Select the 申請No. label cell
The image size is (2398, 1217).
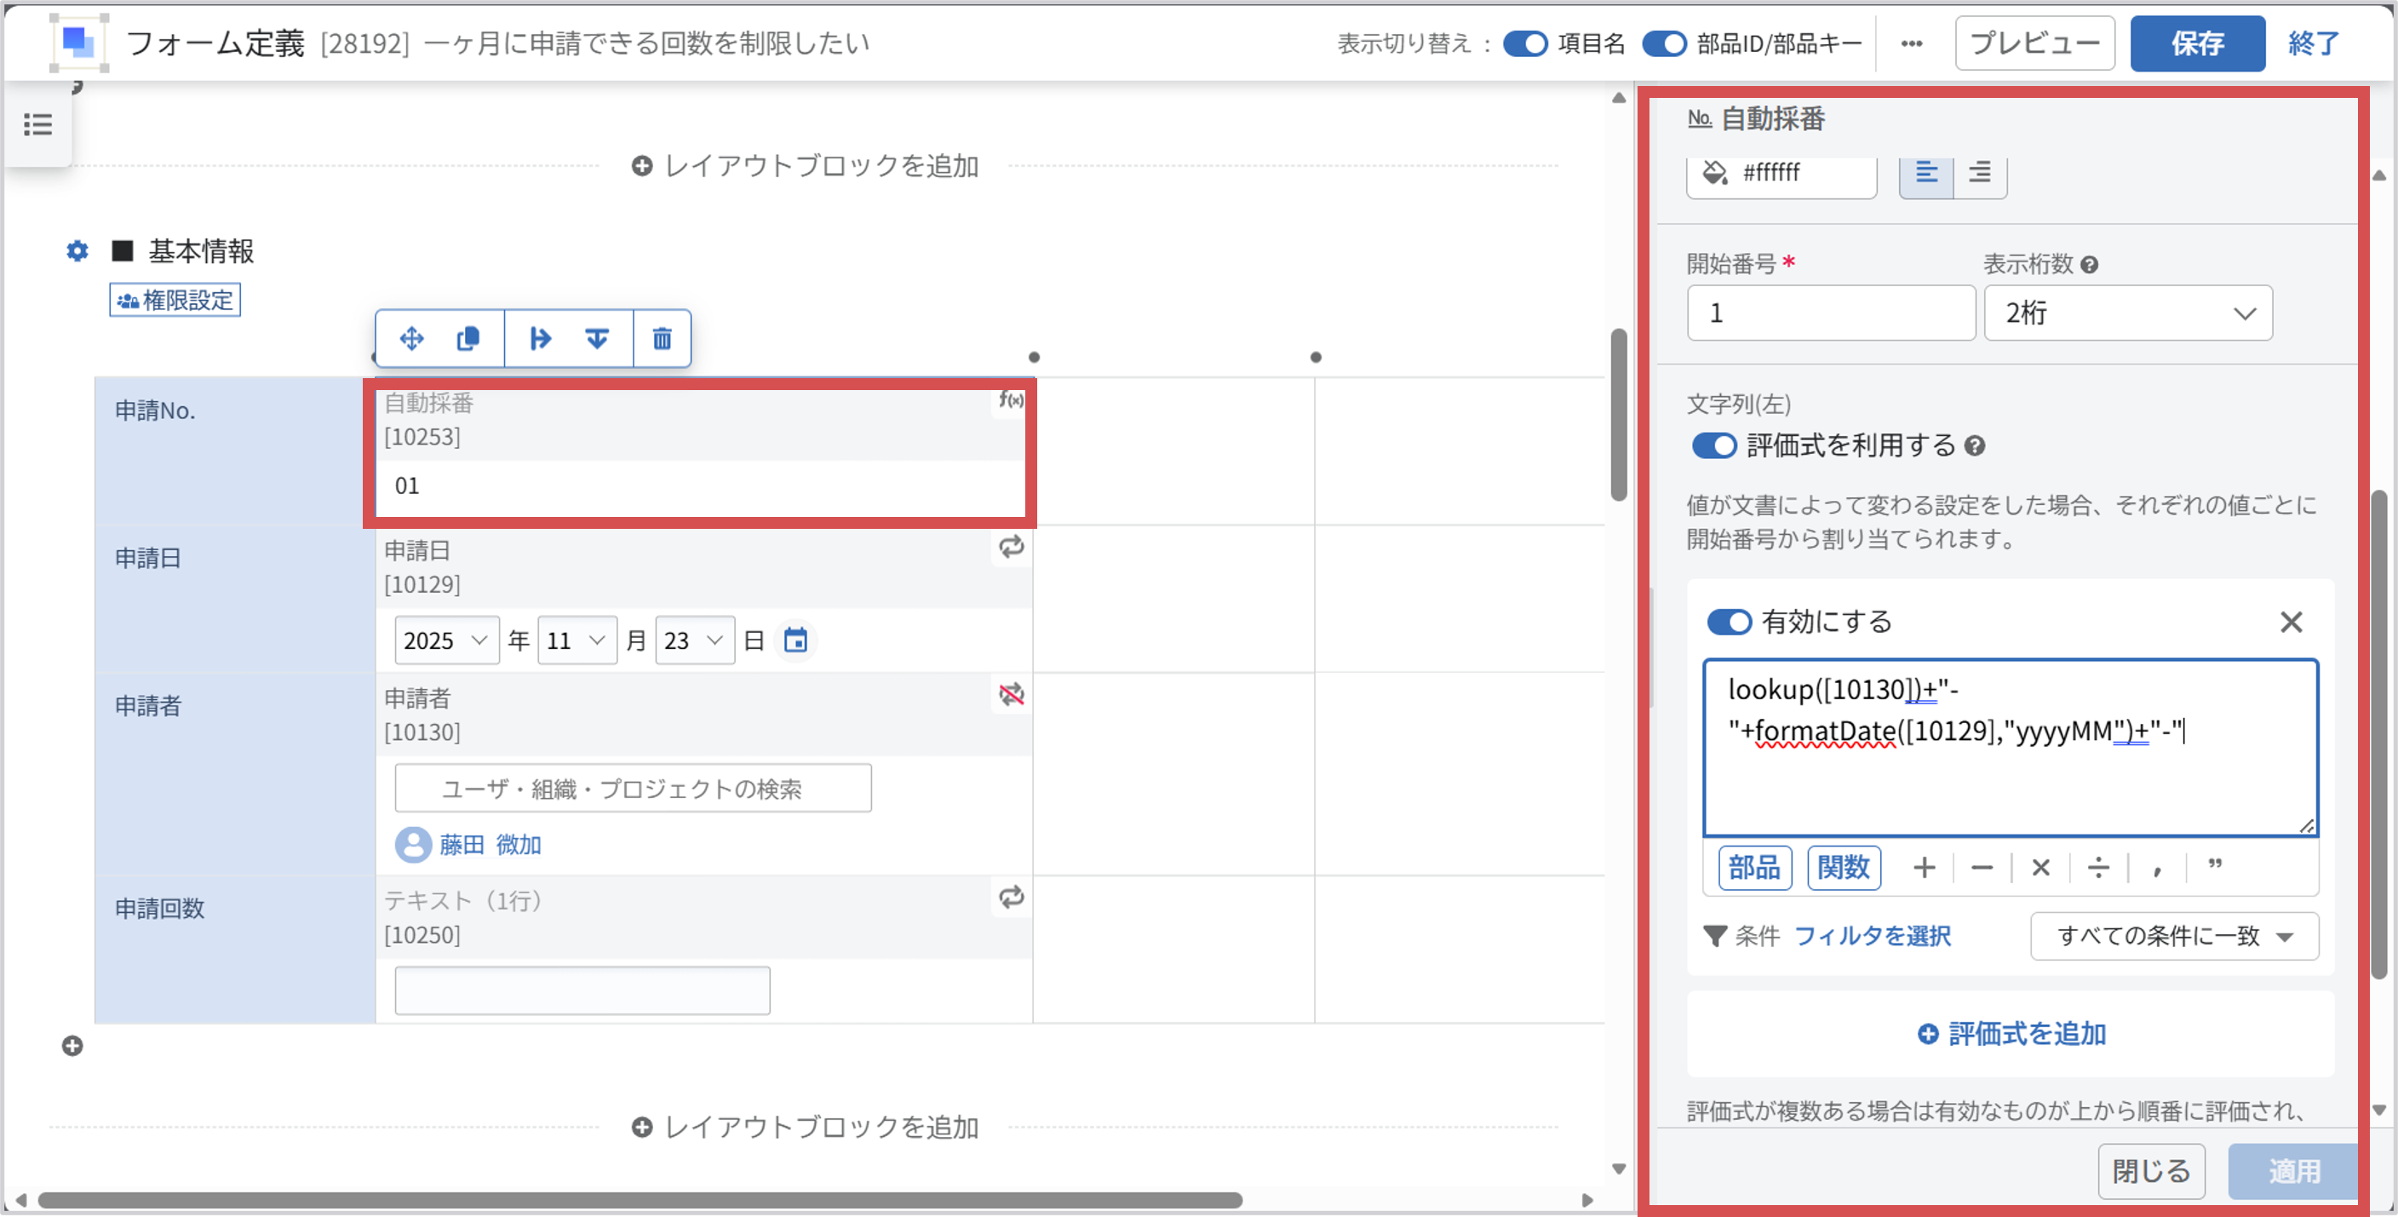click(x=234, y=451)
